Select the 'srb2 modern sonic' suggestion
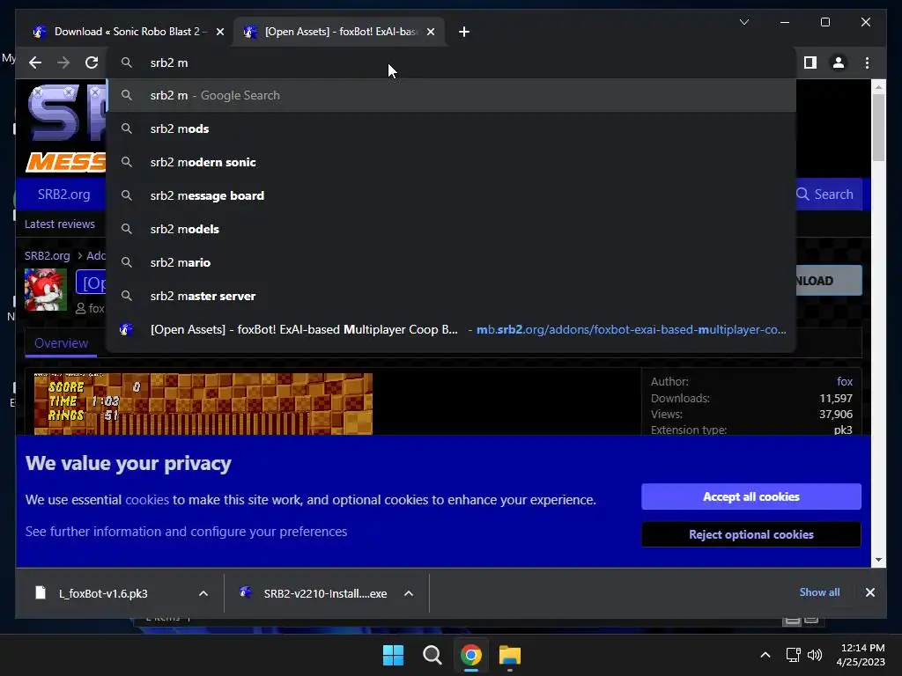902x676 pixels. click(x=452, y=162)
